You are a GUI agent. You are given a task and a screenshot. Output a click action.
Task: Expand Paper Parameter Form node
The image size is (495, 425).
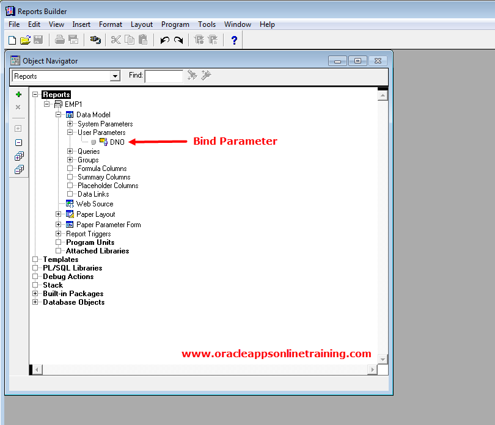click(59, 224)
